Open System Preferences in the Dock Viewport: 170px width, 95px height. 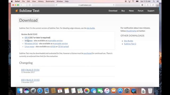[x=127, y=91]
